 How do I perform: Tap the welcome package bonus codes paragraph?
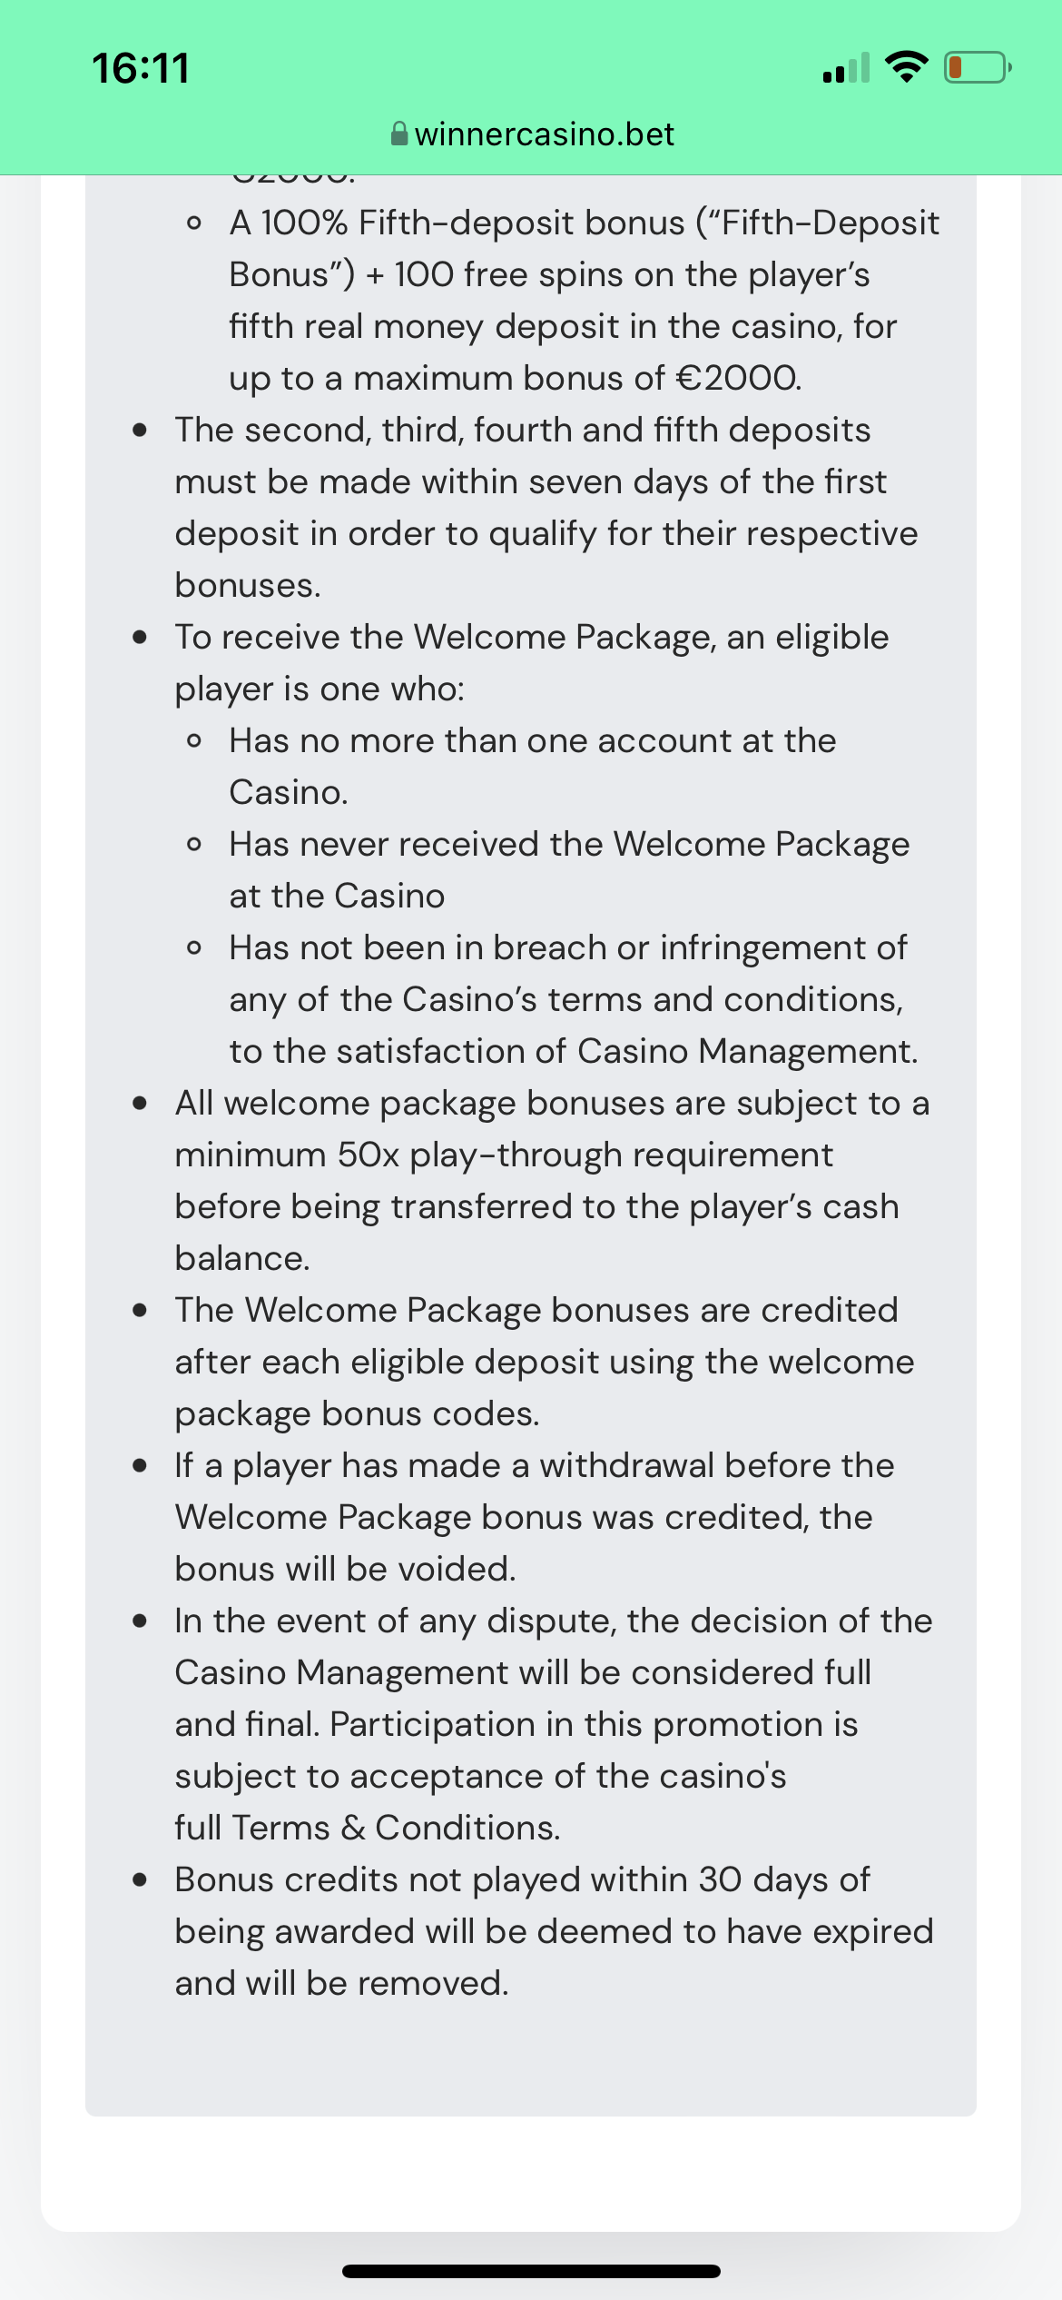pyautogui.click(x=545, y=1362)
